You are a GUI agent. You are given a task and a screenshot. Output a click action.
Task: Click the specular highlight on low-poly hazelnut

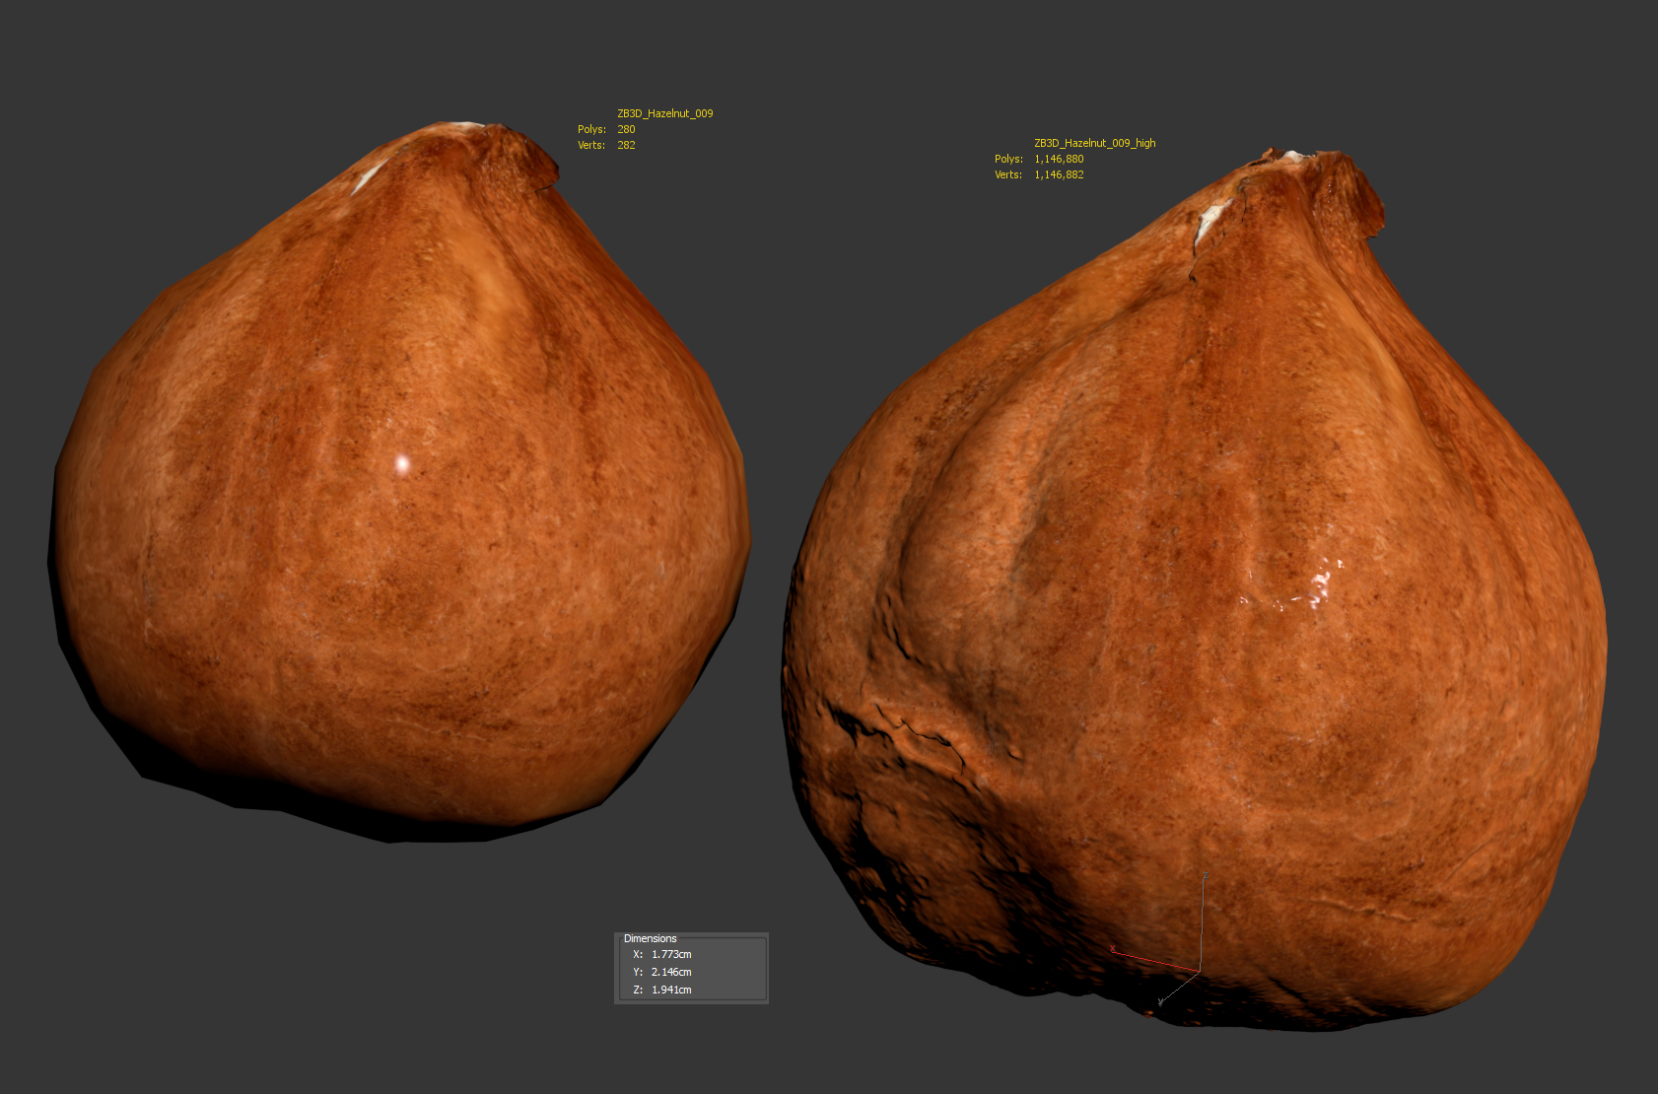point(402,463)
